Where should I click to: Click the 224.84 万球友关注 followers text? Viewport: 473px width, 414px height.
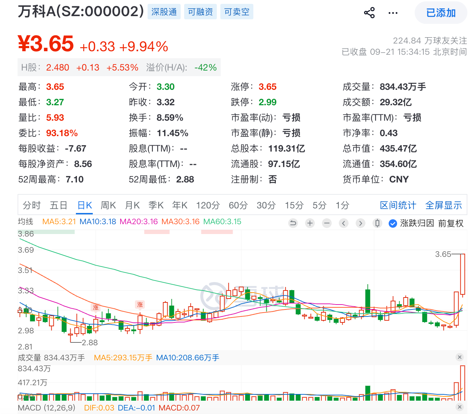[x=430, y=41]
